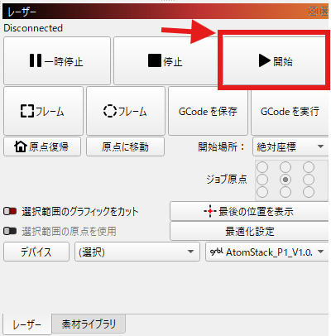Select the center job origin radio button
The width and height of the screenshot is (331, 336).
285,180
